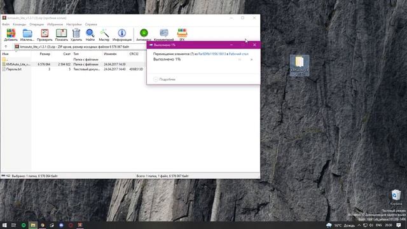Select the parent folder ".." row icon
The image size is (407, 229).
click(x=4, y=59)
